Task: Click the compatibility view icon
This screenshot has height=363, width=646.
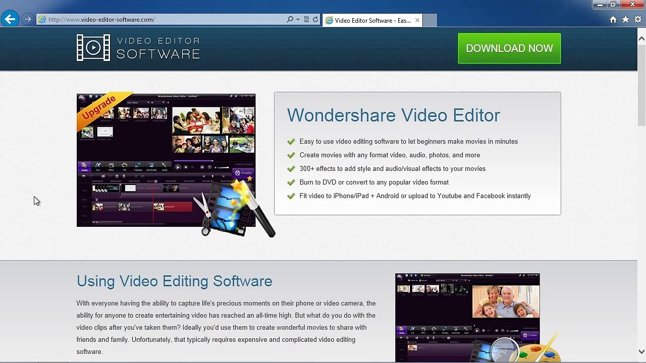Action: pos(306,20)
